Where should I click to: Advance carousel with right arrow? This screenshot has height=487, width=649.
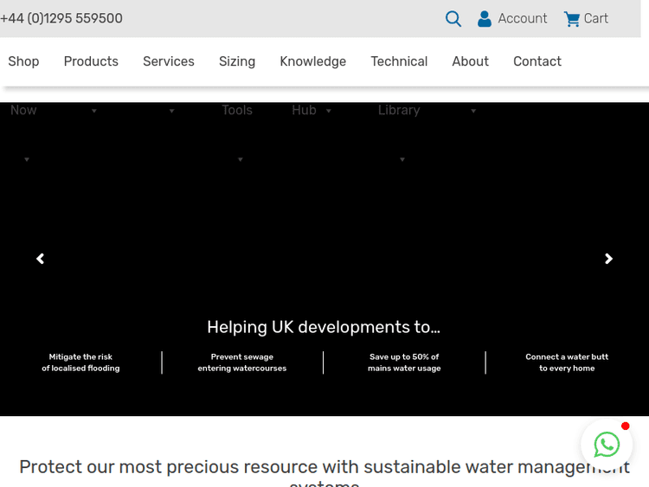(x=608, y=259)
